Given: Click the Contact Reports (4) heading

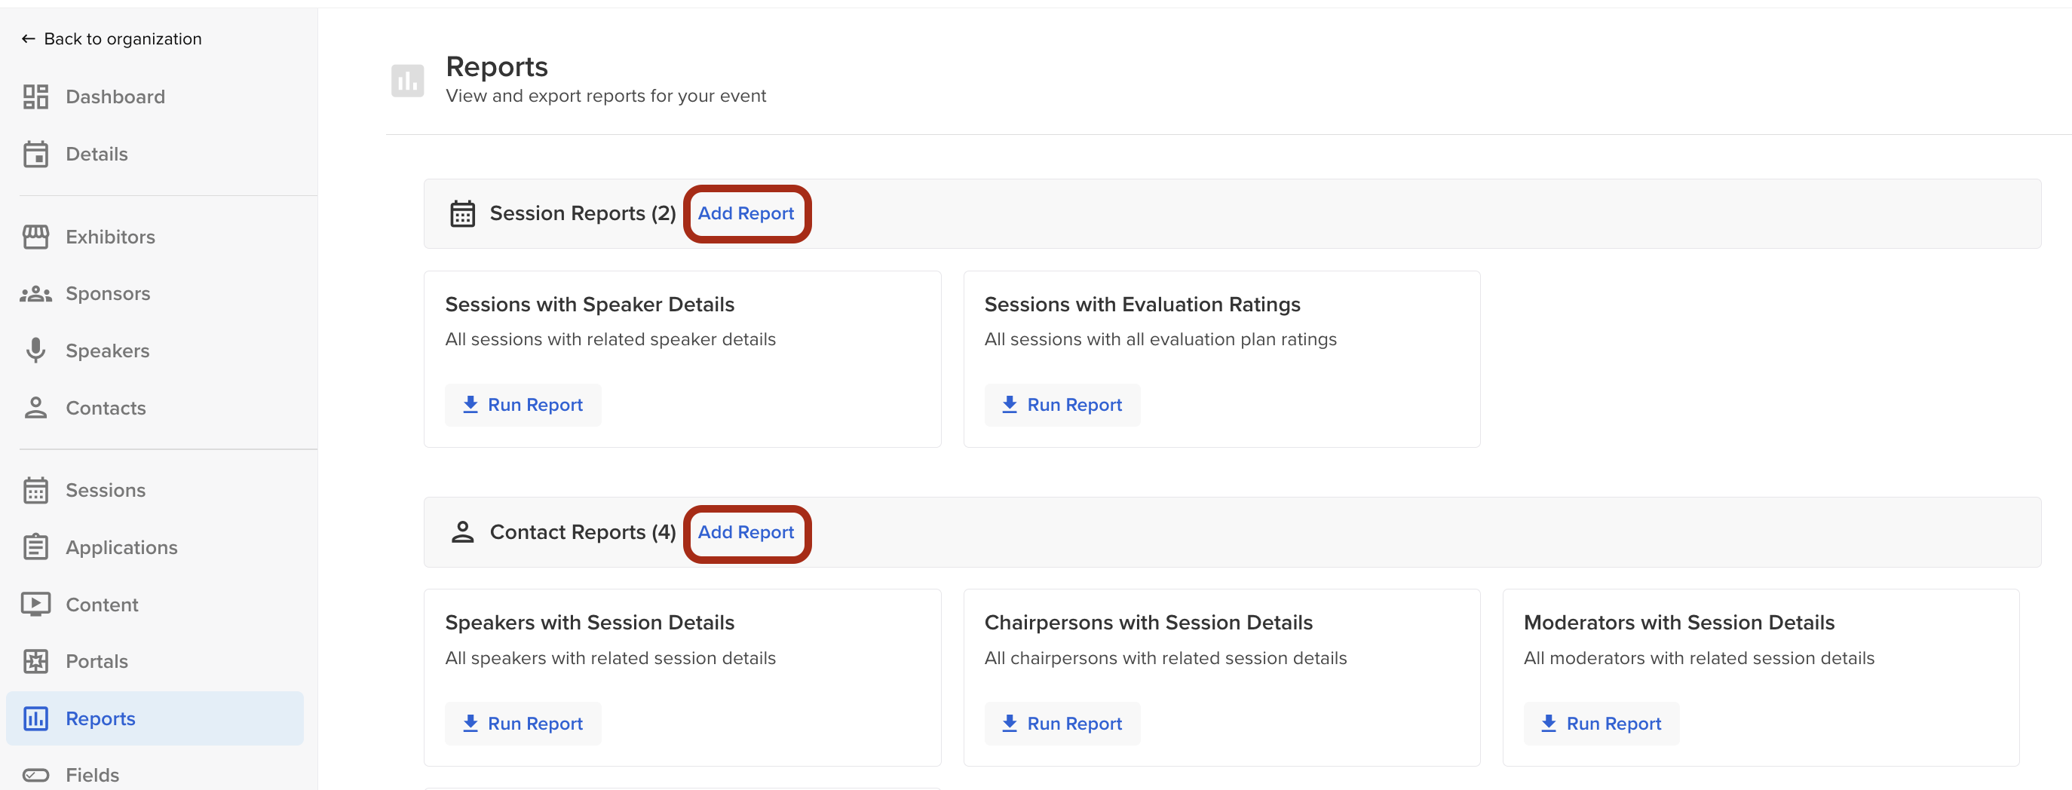Looking at the screenshot, I should tap(582, 531).
